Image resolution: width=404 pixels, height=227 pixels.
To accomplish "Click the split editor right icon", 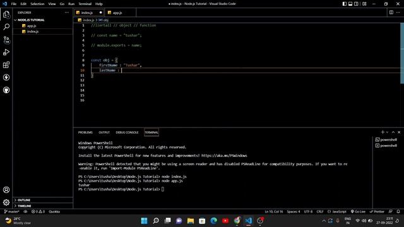I will (x=391, y=13).
